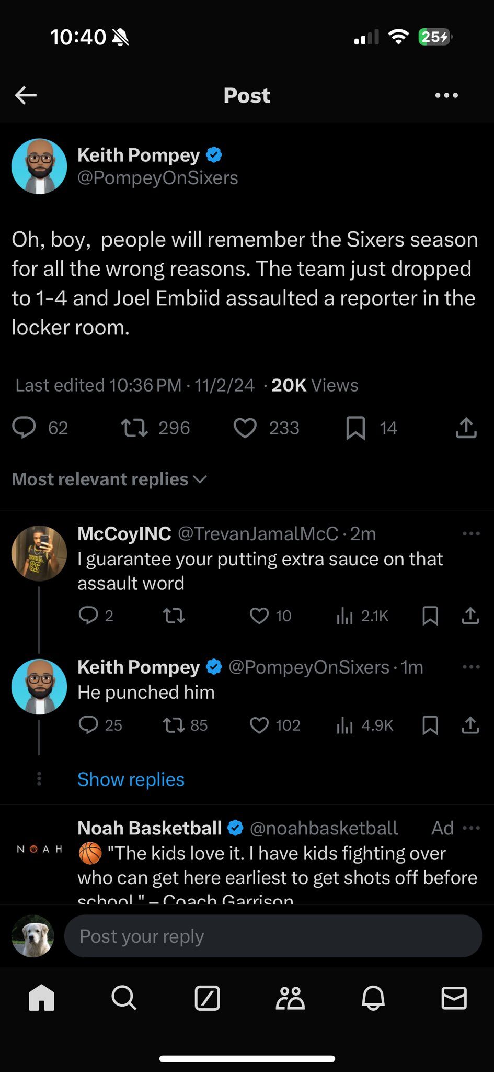Tap the Post your reply field

tap(272, 936)
